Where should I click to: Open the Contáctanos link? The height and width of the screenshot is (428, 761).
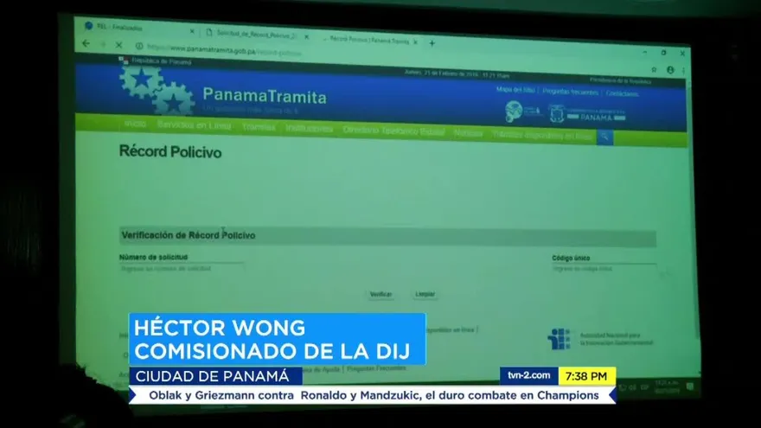622,93
